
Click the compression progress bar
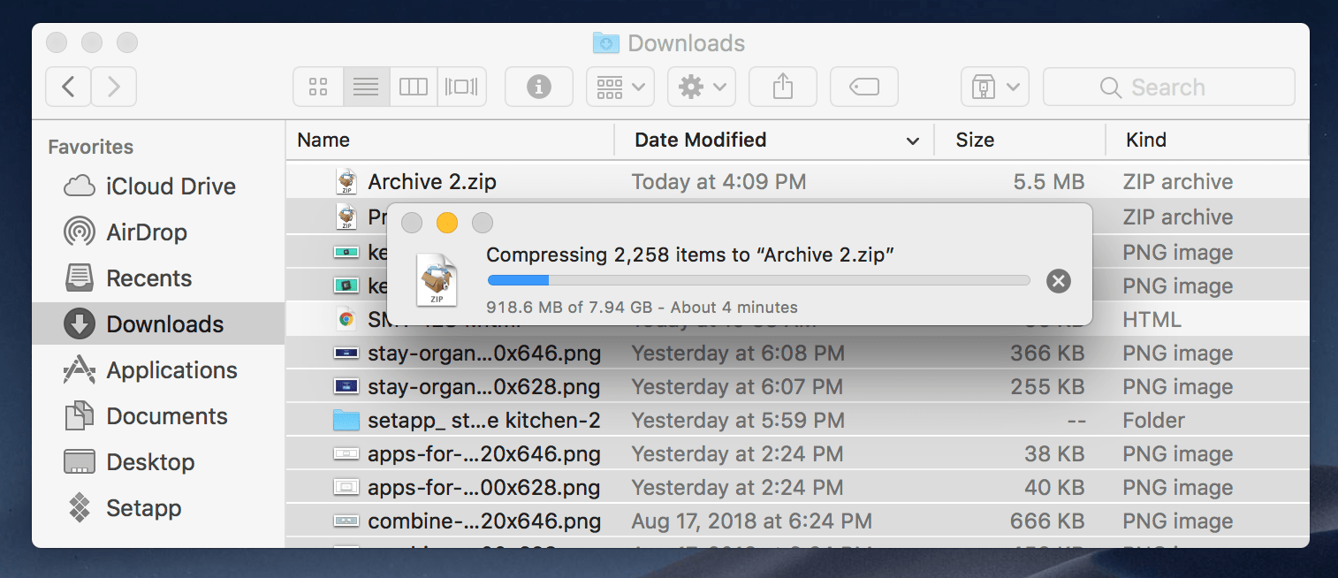(x=758, y=279)
